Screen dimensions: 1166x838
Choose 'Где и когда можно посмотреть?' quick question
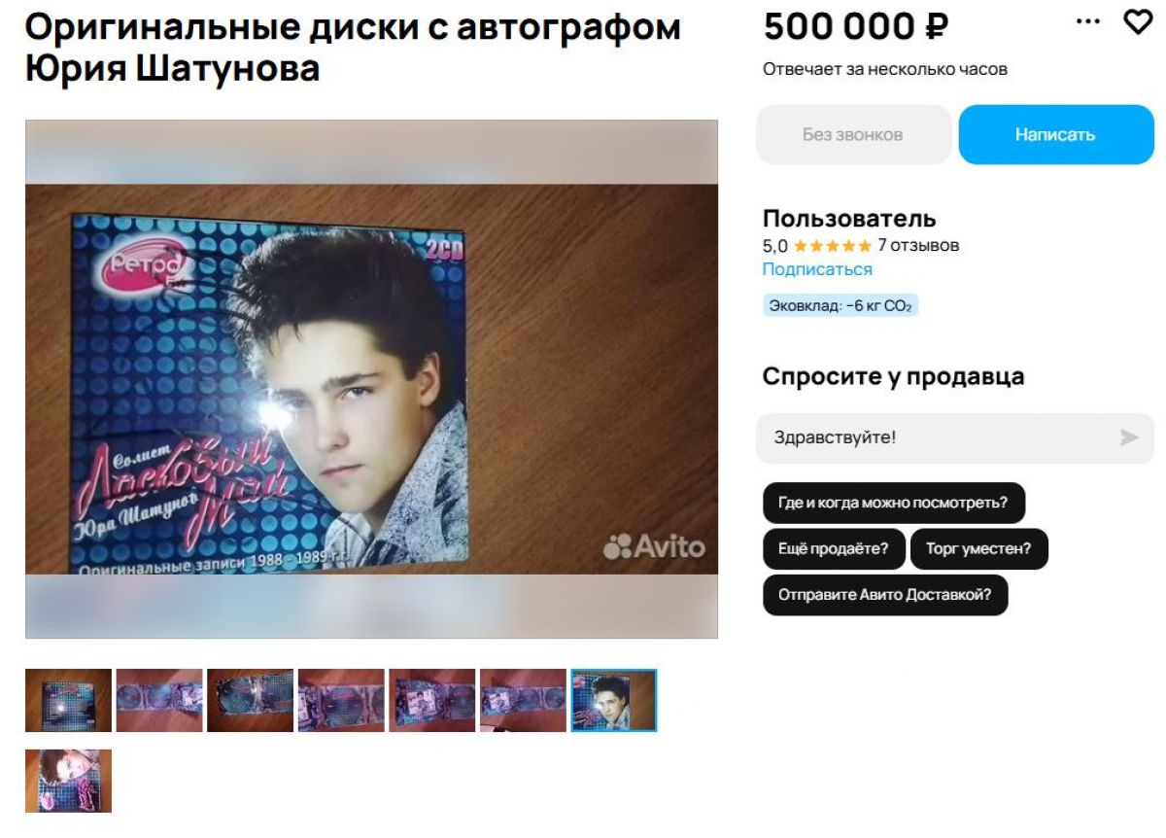(x=893, y=503)
